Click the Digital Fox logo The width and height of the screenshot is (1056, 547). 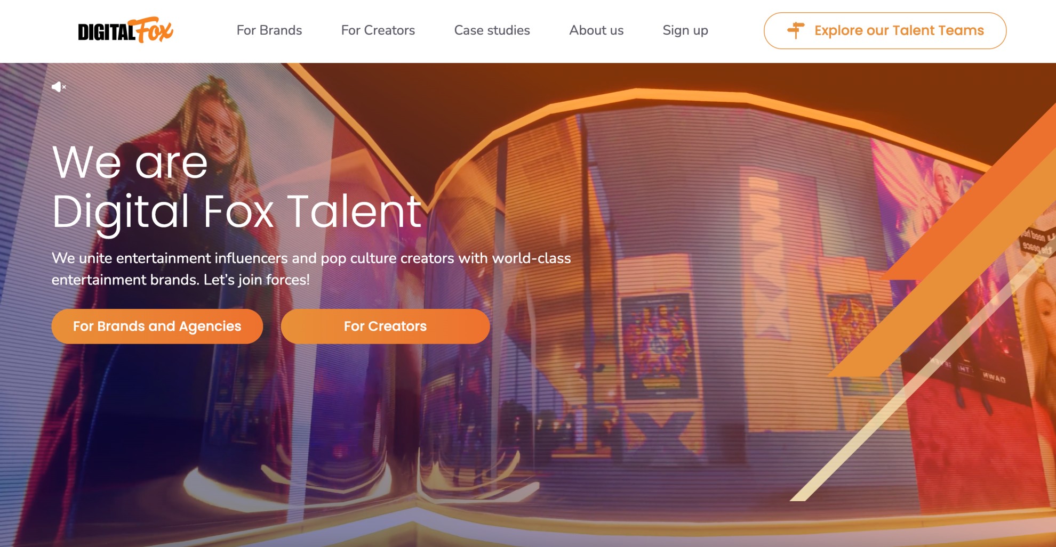click(125, 30)
